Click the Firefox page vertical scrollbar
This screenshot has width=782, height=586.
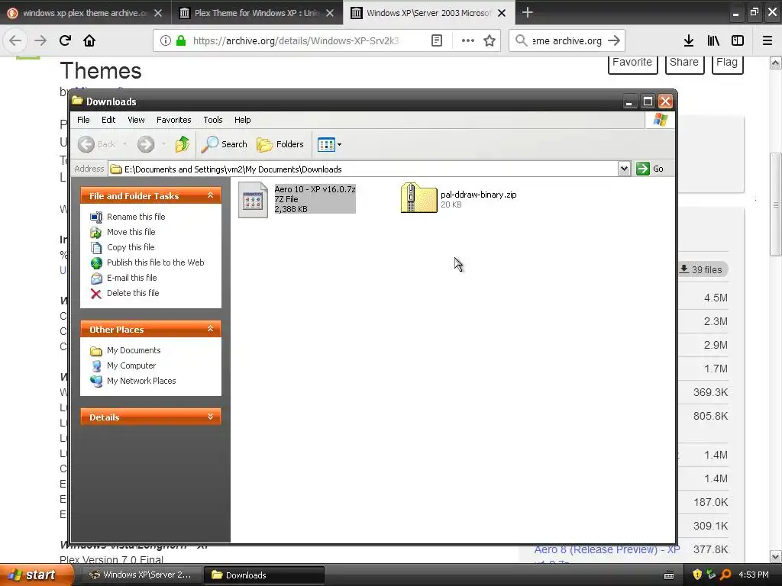(775, 204)
